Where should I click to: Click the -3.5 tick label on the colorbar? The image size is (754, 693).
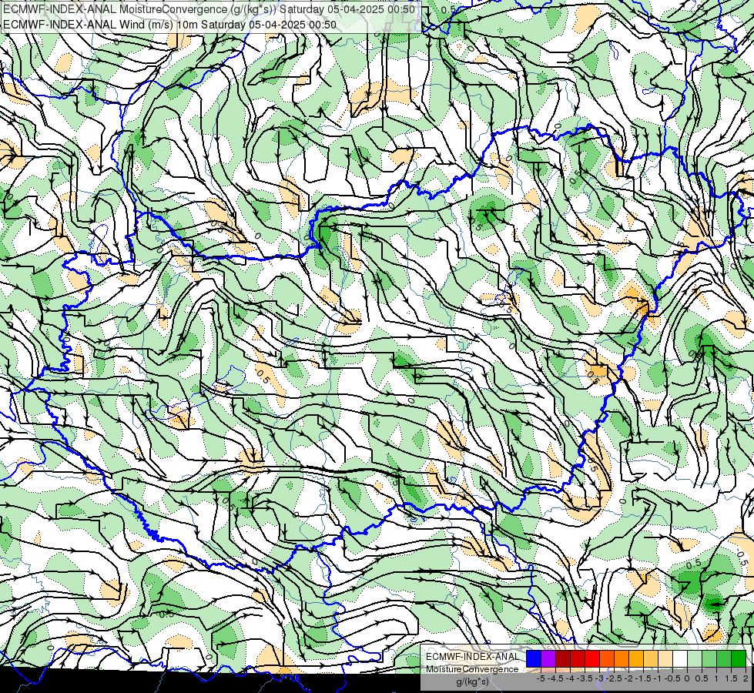point(585,678)
